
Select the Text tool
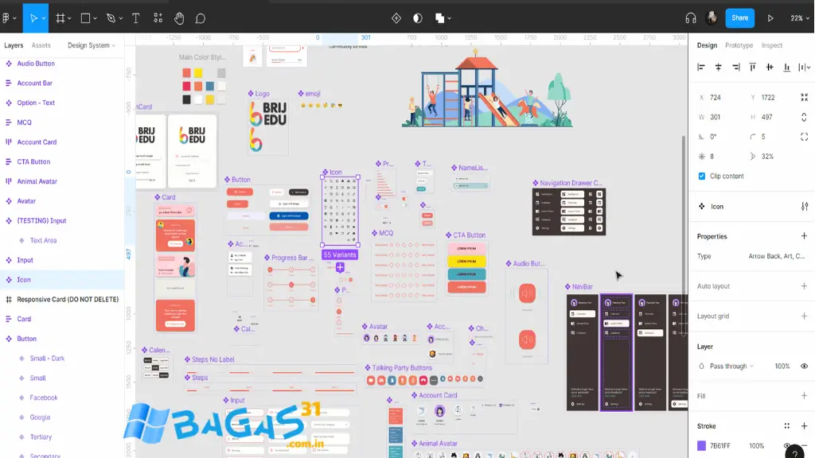click(136, 17)
